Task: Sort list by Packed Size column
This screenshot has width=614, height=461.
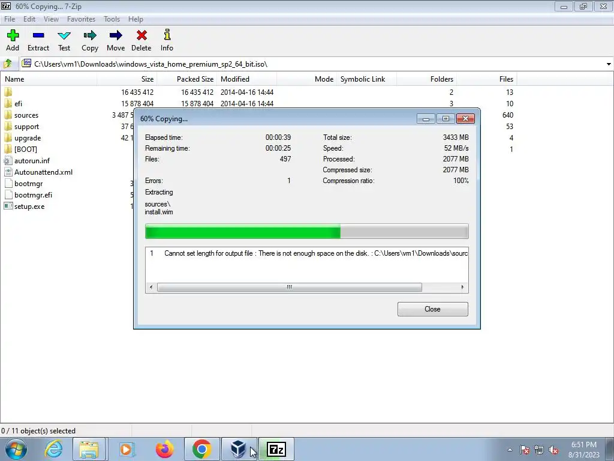Action: [187, 79]
